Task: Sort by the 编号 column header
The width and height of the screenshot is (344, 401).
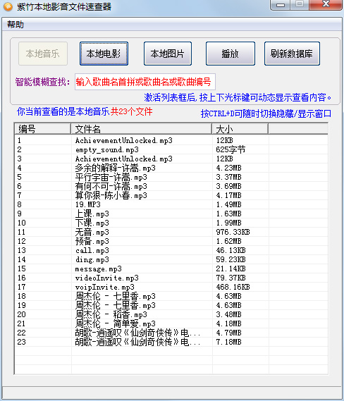Action: (42, 129)
